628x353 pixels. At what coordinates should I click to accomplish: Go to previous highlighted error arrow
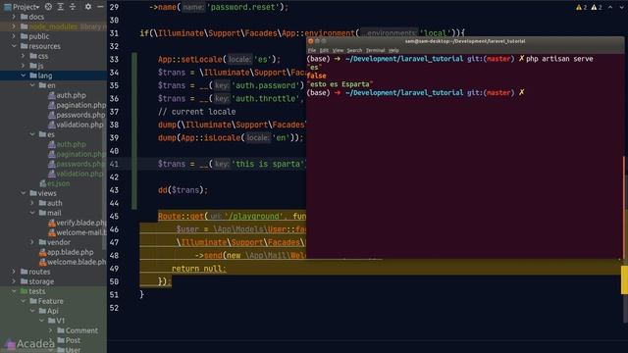(x=610, y=7)
